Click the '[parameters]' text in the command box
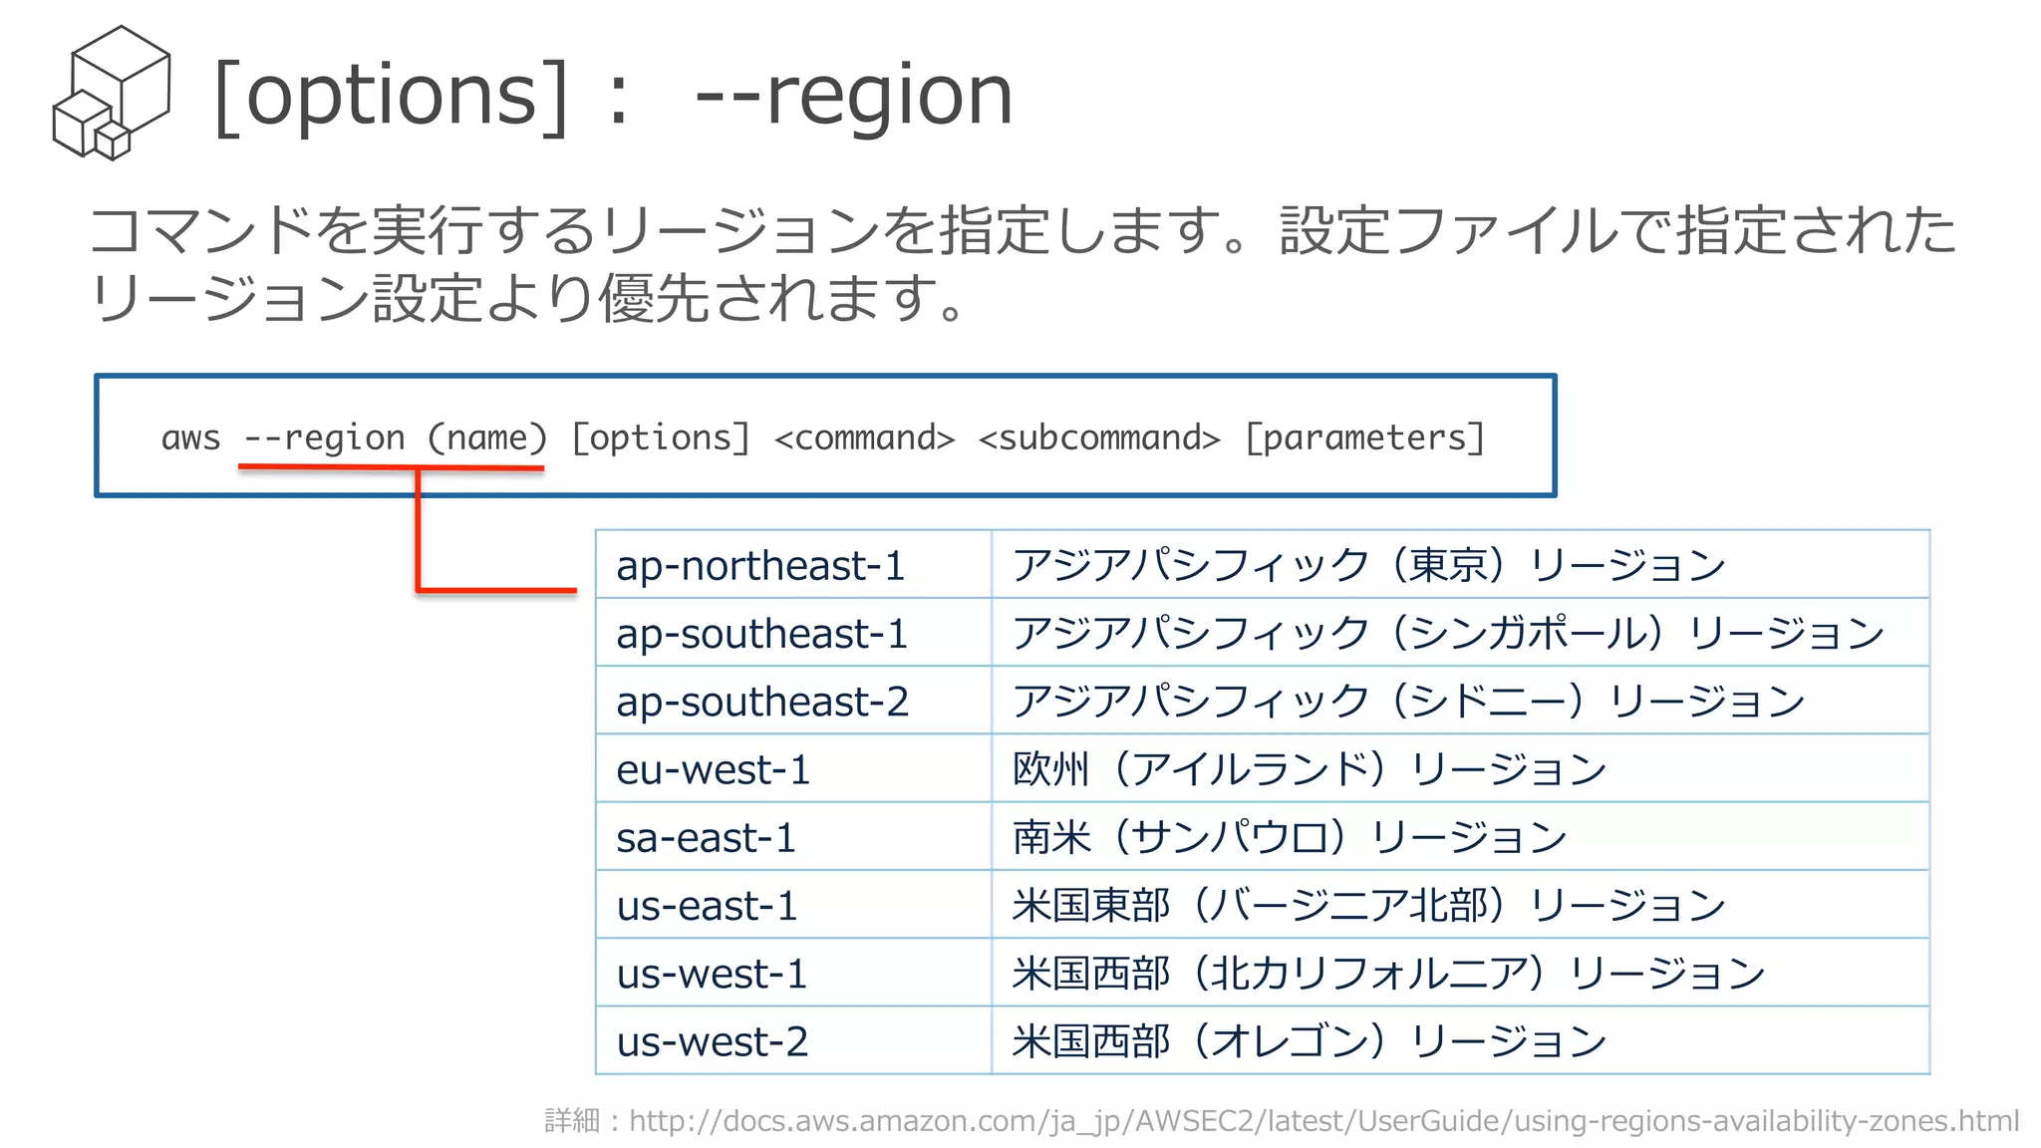The image size is (2041, 1148). (x=1365, y=437)
